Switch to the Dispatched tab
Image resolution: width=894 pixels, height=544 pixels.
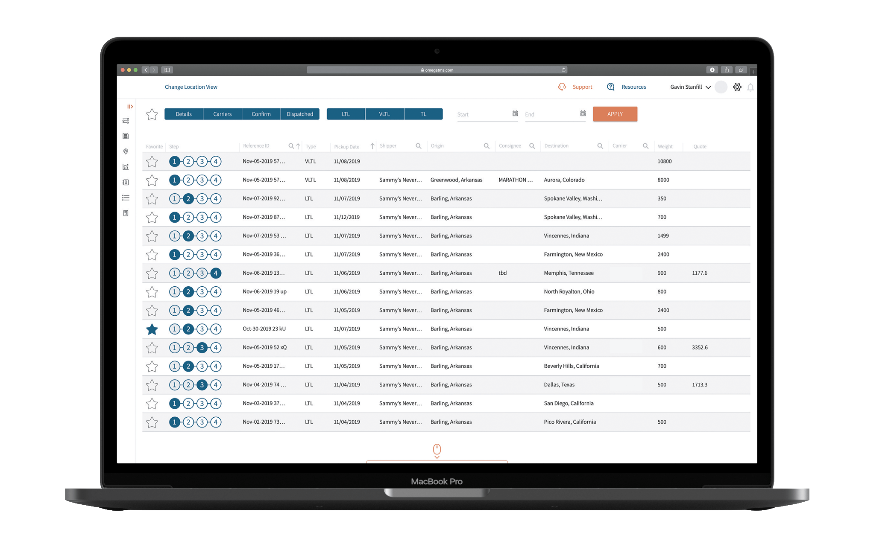(x=300, y=114)
